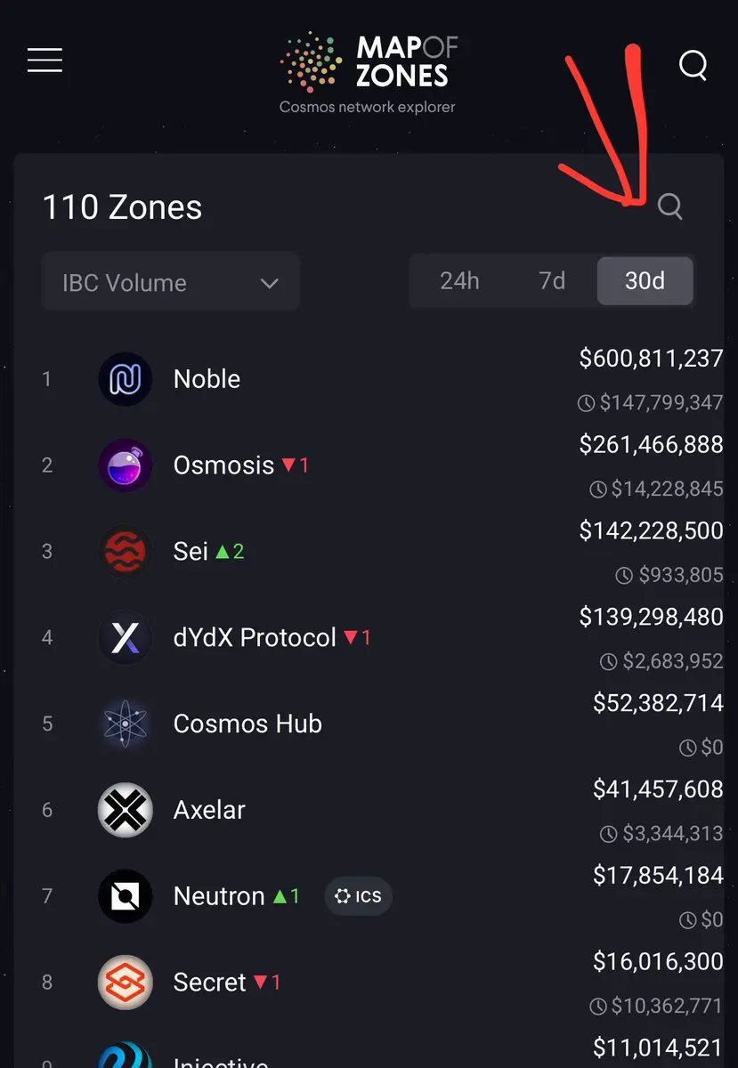Open the top header search icon
The width and height of the screenshot is (738, 1068).
693,65
